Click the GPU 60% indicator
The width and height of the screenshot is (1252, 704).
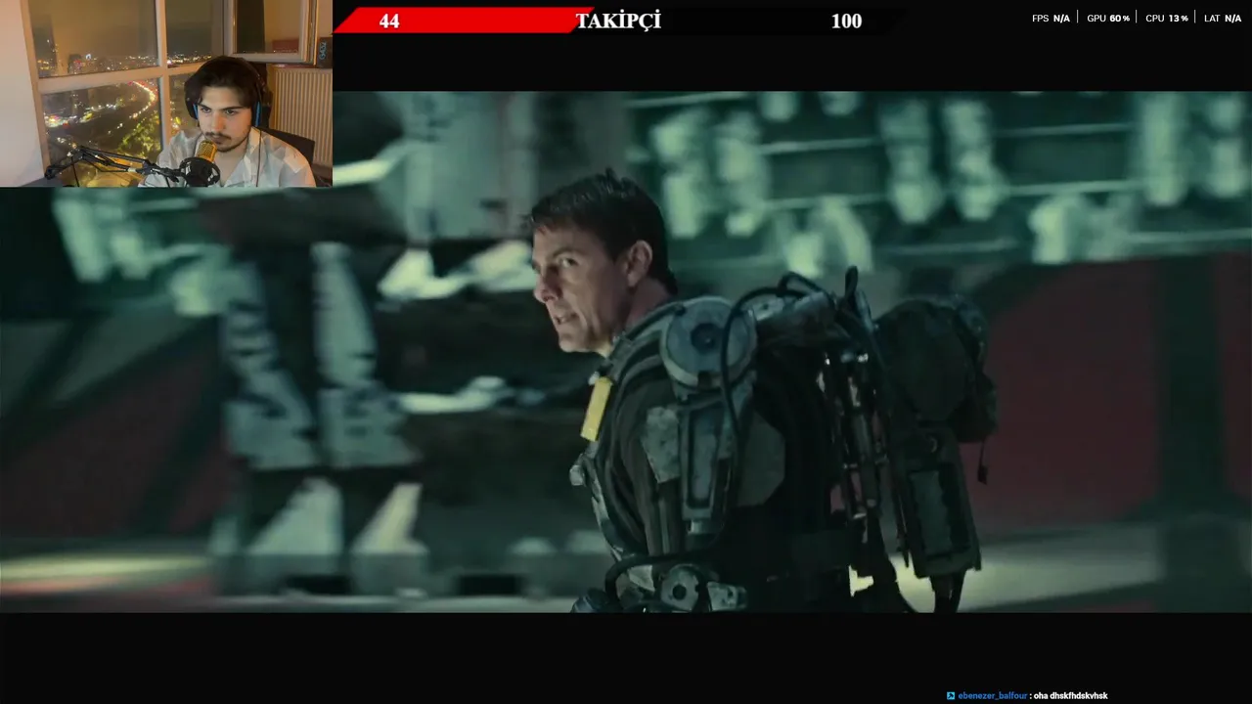coord(1108,19)
